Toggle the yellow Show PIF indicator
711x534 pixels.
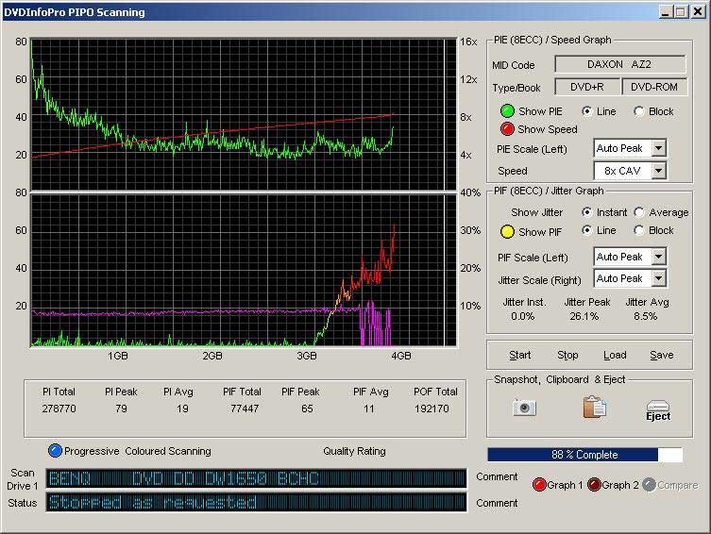coord(507,232)
